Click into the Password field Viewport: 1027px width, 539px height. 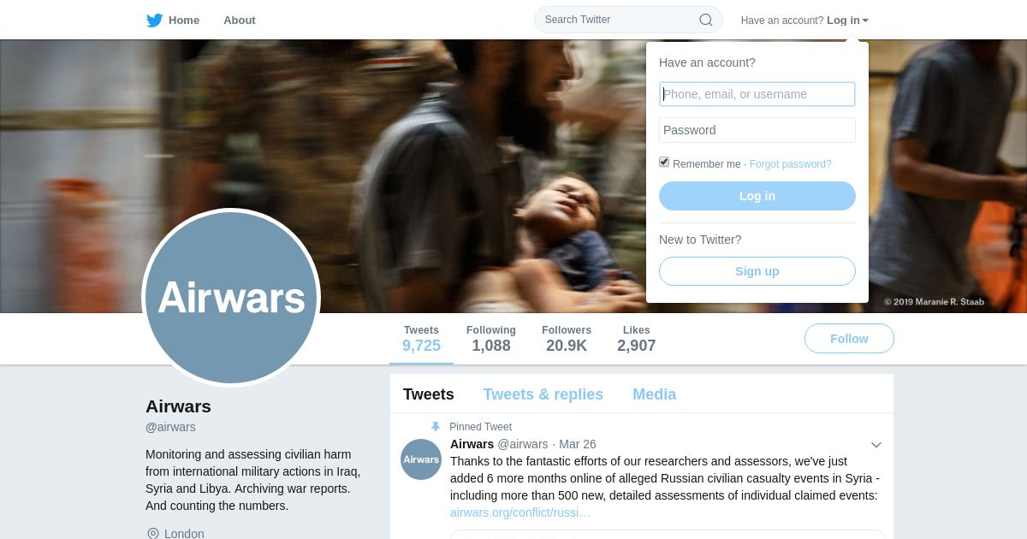pyautogui.click(x=757, y=130)
